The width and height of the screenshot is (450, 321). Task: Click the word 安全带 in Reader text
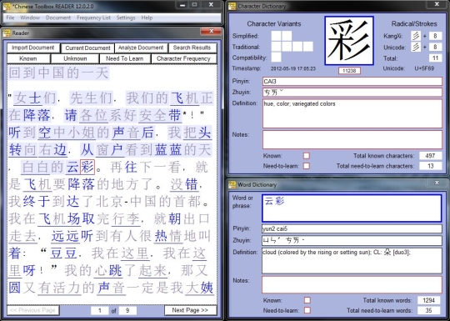click(x=160, y=115)
